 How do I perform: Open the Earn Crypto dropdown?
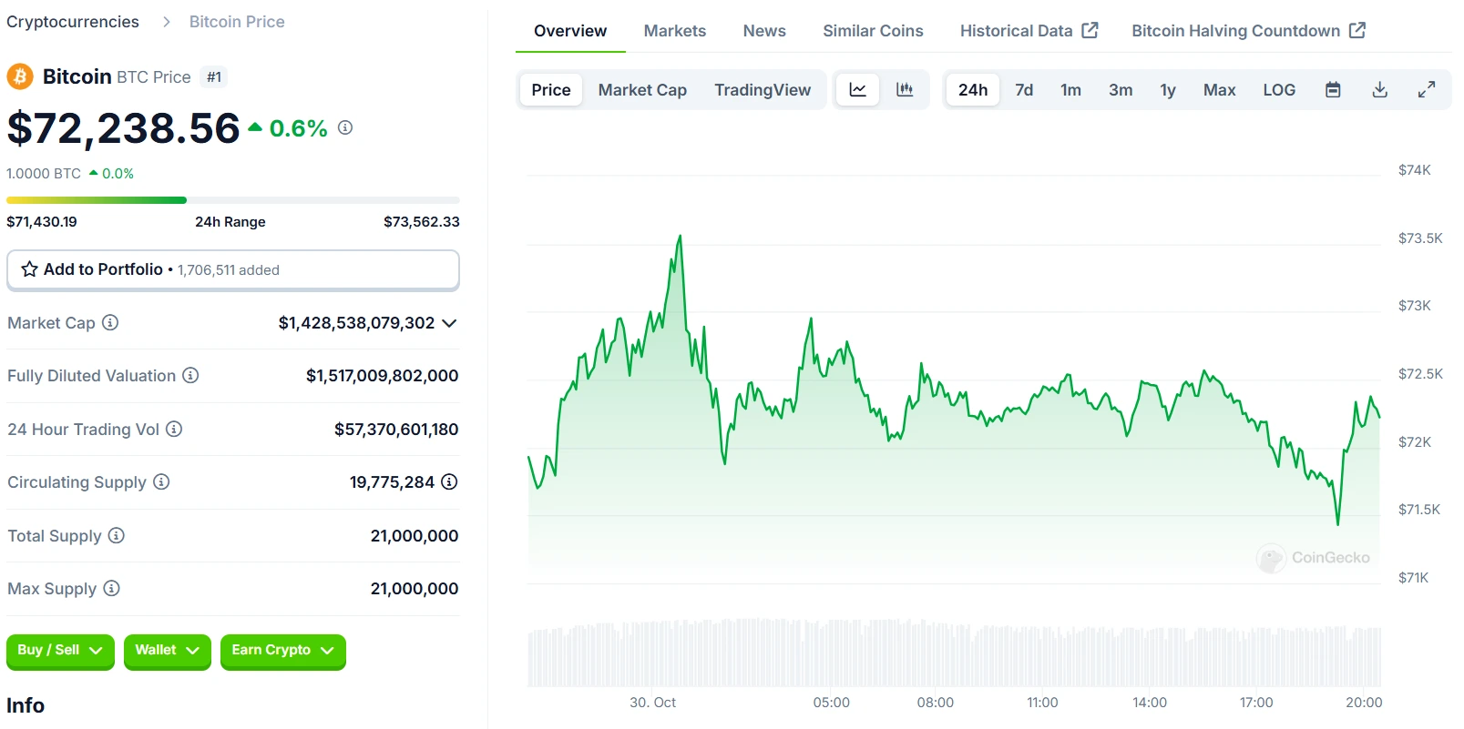pos(283,651)
